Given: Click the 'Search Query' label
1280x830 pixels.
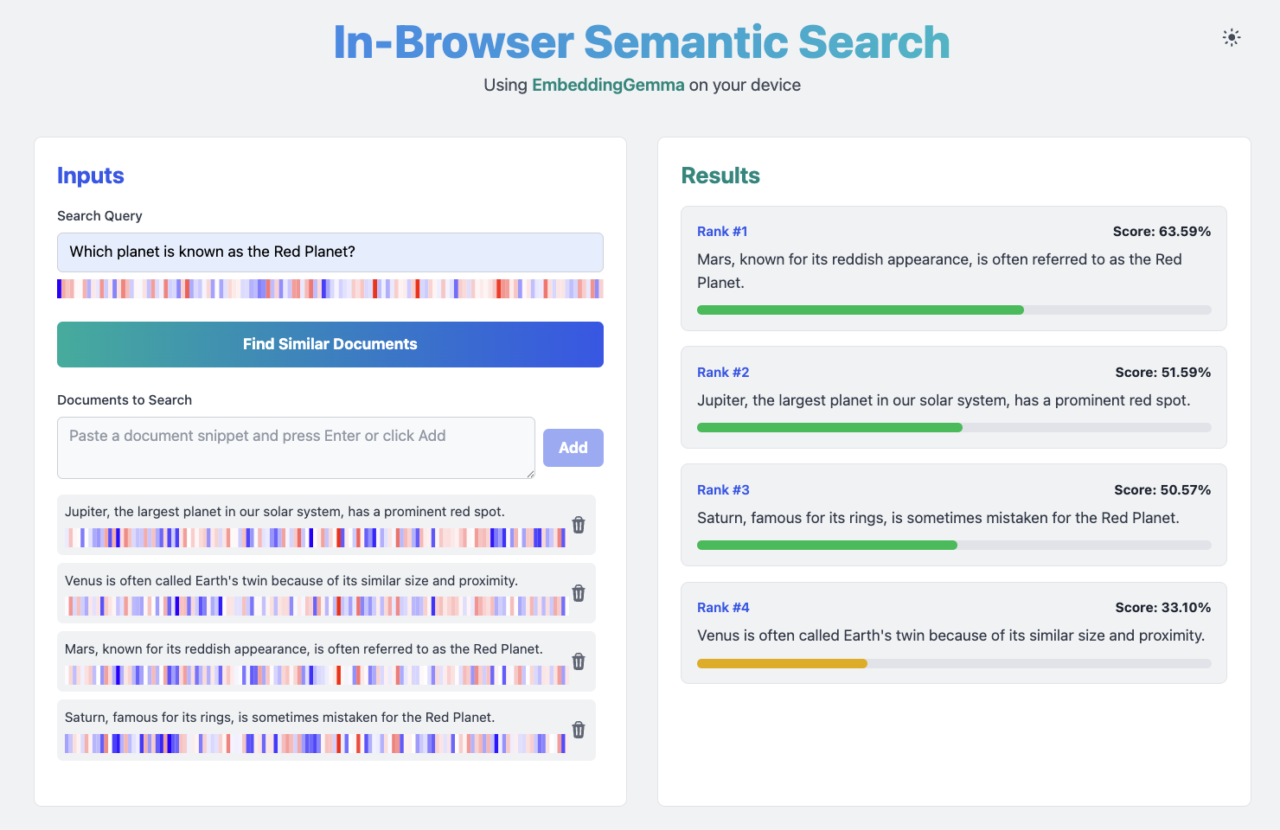Looking at the screenshot, I should [99, 216].
